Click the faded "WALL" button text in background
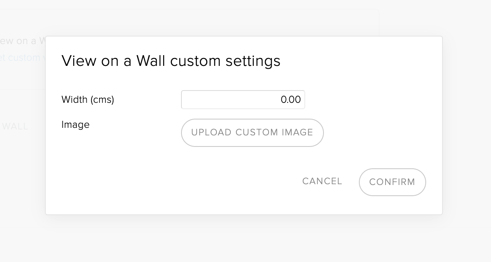The image size is (491, 262). click(15, 127)
